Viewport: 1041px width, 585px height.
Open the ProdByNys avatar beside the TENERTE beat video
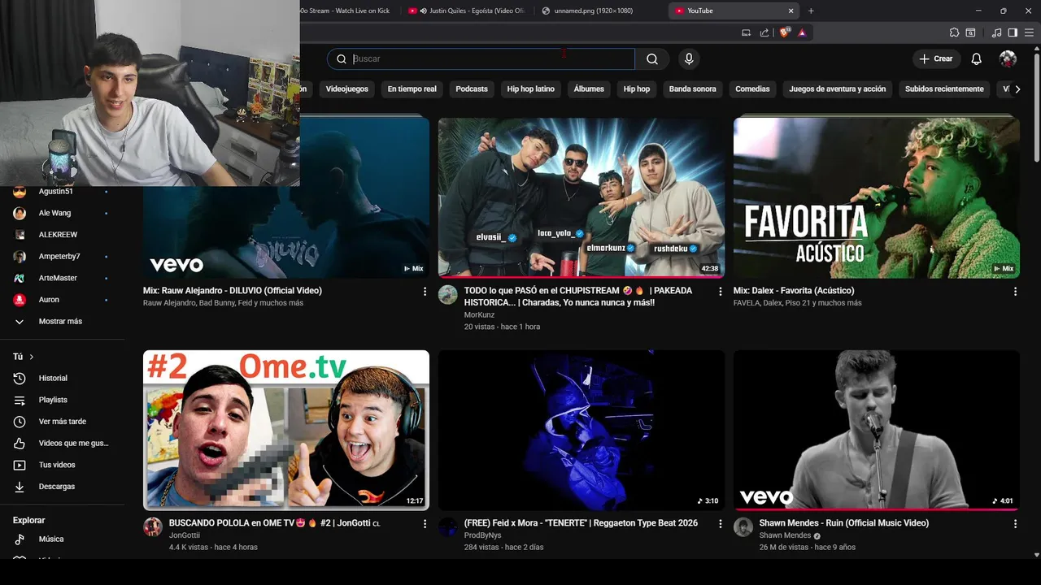click(448, 526)
